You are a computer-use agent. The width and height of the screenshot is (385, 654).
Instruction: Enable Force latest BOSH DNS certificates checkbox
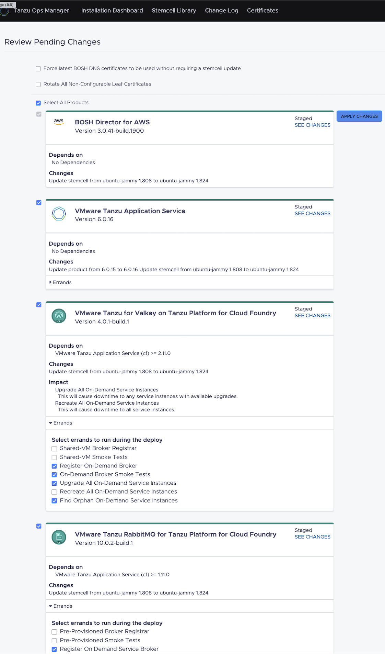click(x=38, y=69)
